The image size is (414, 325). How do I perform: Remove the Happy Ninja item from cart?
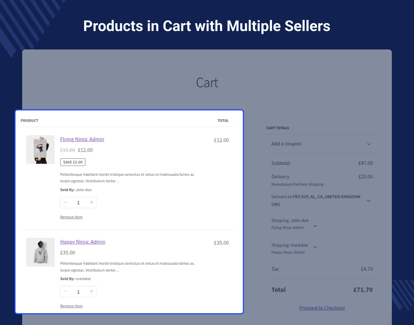tap(71, 306)
